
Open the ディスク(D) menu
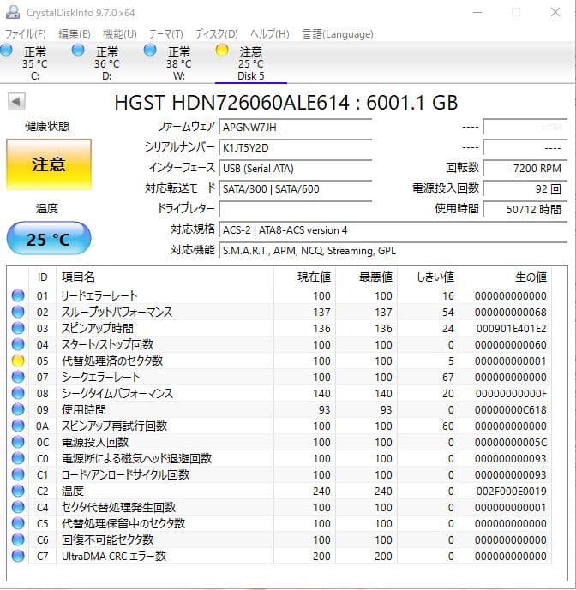tap(216, 34)
